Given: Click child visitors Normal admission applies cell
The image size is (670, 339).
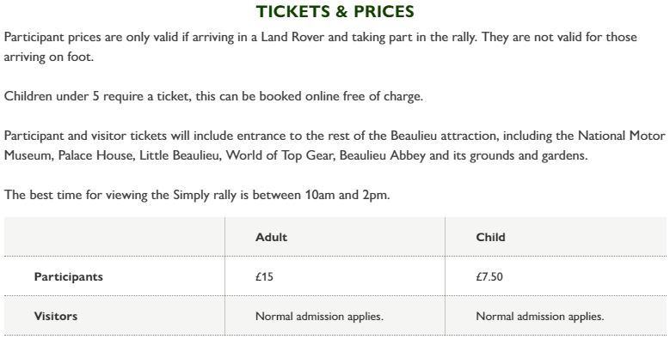Looking at the screenshot, I should [539, 317].
